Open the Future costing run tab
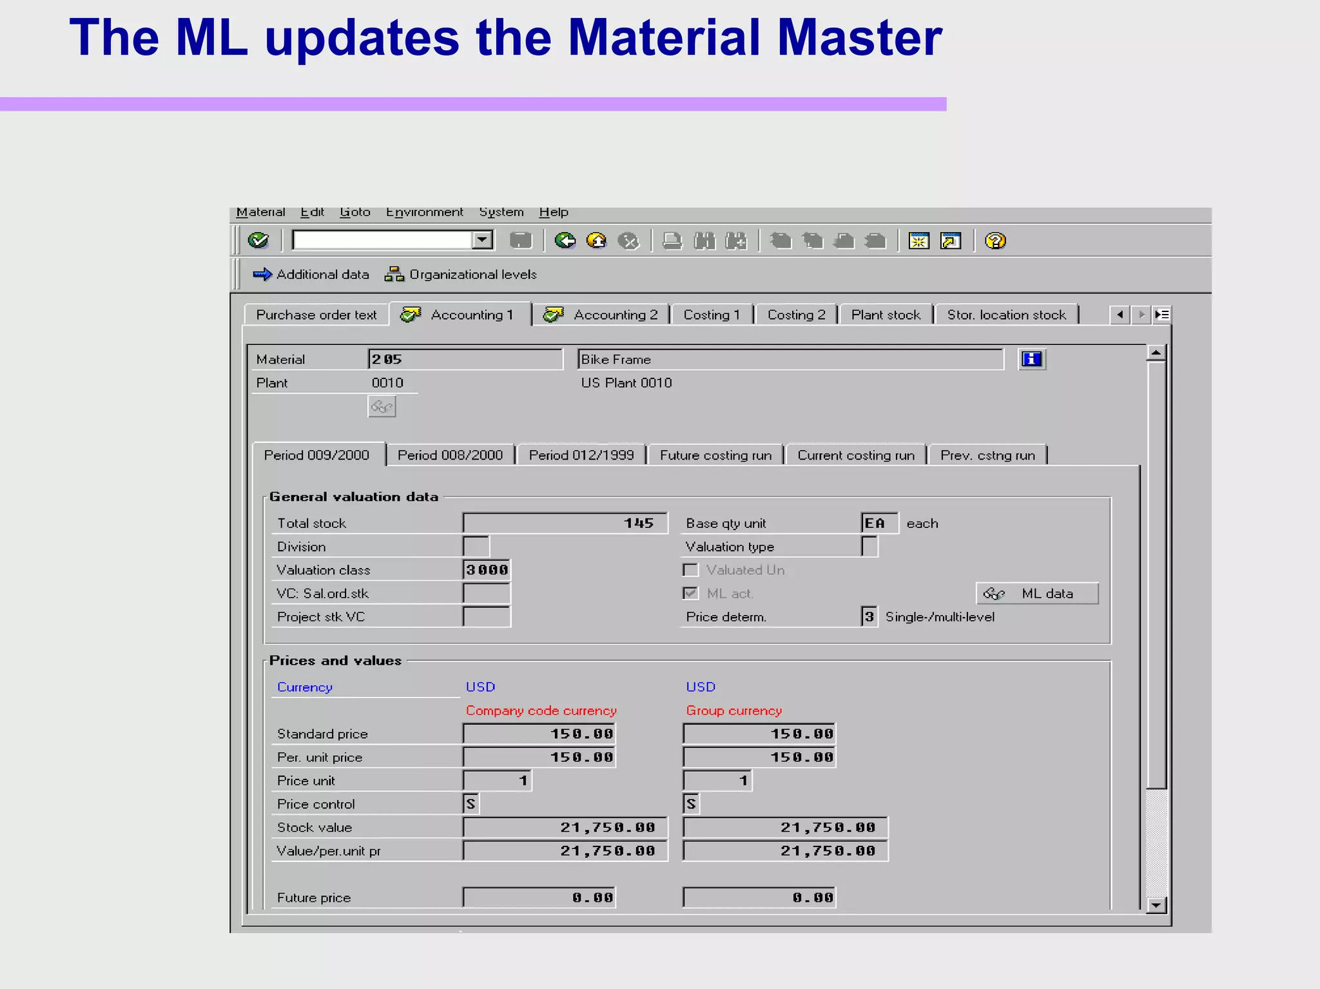 point(715,455)
